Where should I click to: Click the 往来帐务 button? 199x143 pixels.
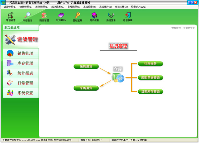[150, 64]
